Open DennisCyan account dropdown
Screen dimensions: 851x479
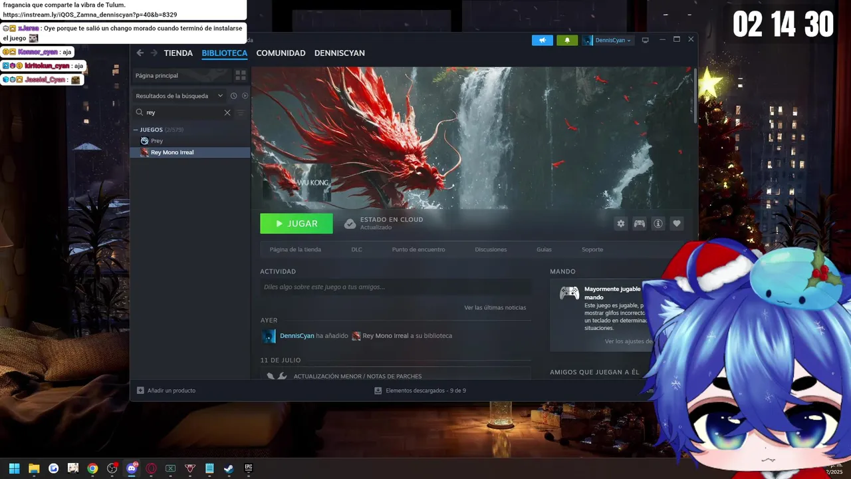coord(608,40)
